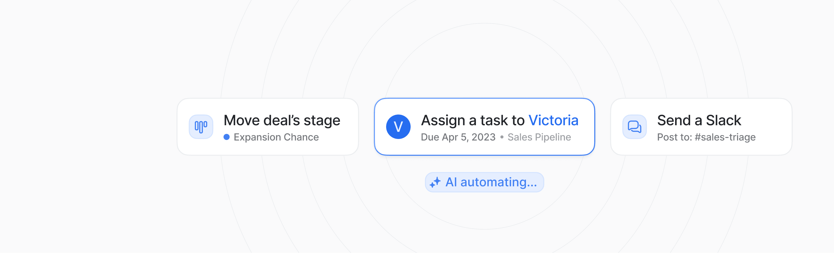Open the Move deal's stage card
The width and height of the screenshot is (834, 253).
[268, 127]
